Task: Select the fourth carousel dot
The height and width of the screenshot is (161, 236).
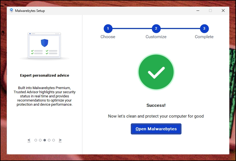Action: (x=49, y=140)
